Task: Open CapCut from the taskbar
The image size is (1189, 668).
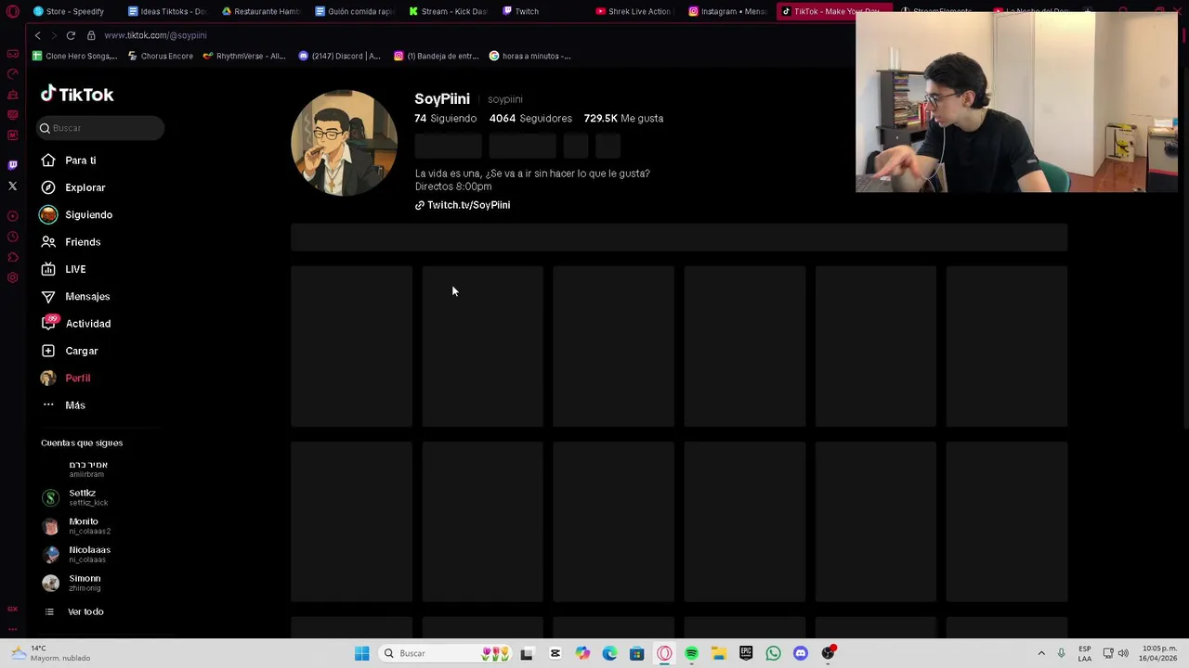Action: [555, 653]
